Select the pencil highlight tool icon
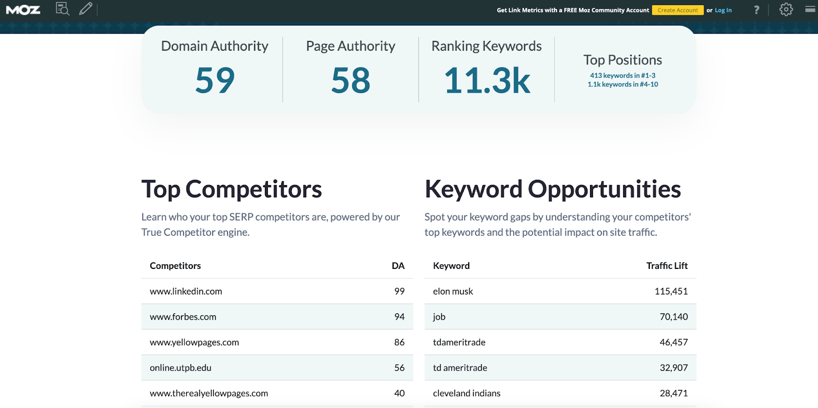Viewport: 818px width, 408px height. pyautogui.click(x=85, y=9)
